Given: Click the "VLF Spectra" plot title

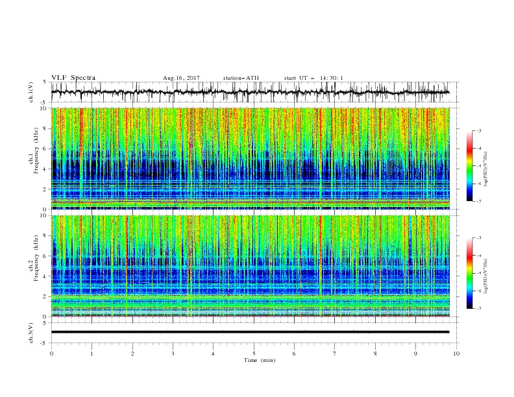Looking at the screenshot, I should (x=73, y=78).
